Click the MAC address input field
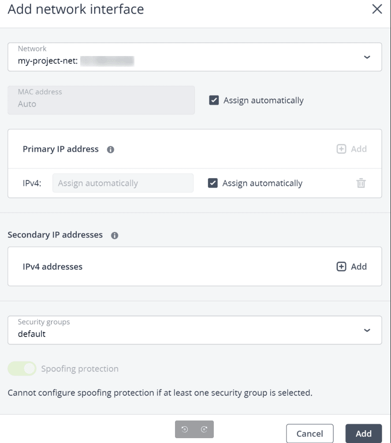391x443 pixels. pos(101,100)
